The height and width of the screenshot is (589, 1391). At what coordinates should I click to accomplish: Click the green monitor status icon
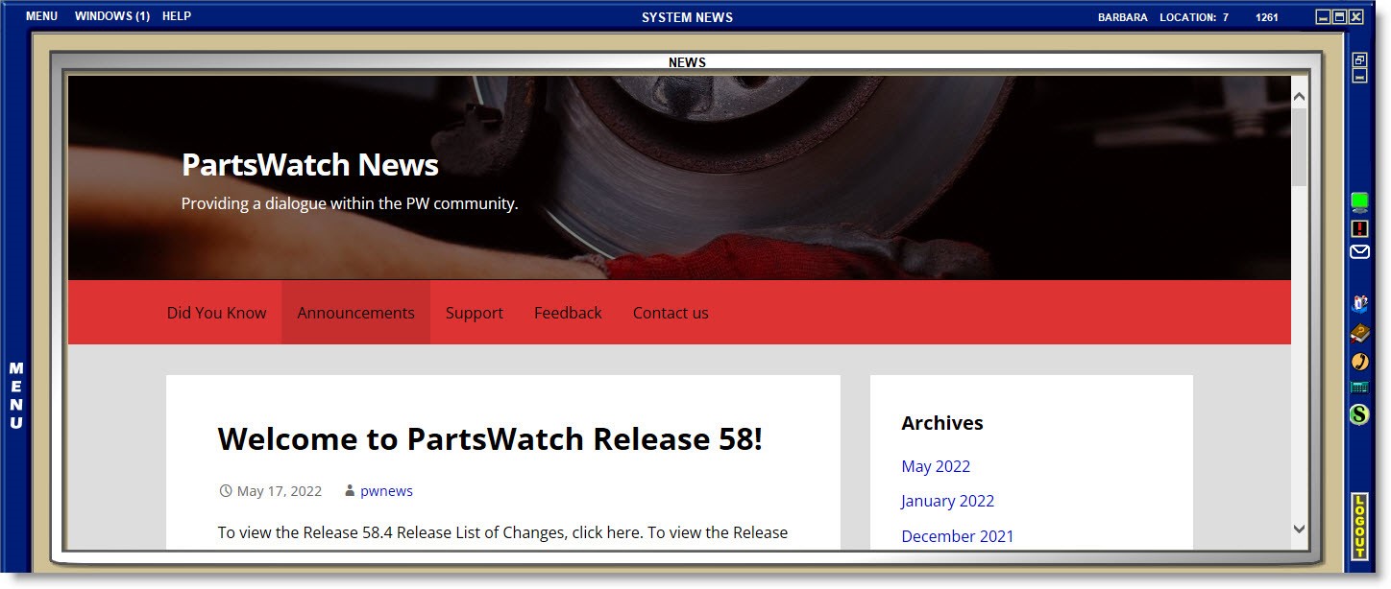tap(1359, 201)
